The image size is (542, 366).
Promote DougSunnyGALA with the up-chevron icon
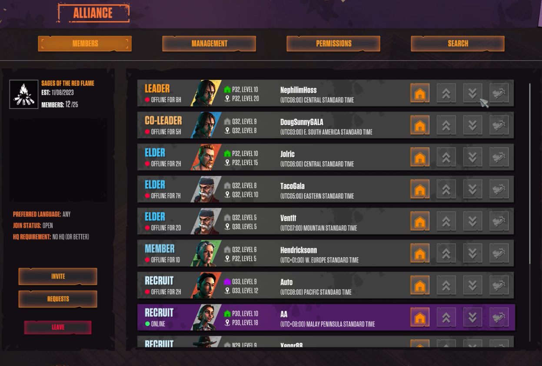click(446, 125)
